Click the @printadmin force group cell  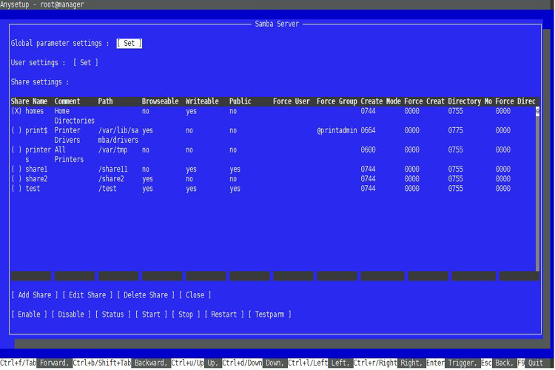(337, 130)
